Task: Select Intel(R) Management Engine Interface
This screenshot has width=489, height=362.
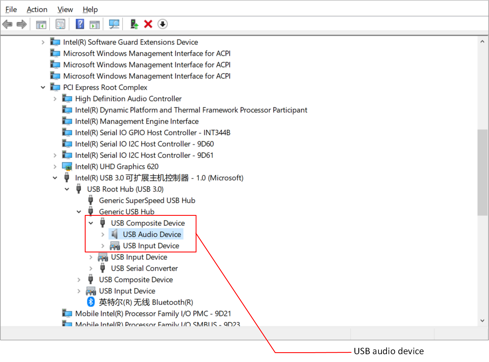Action: pyautogui.click(x=137, y=121)
